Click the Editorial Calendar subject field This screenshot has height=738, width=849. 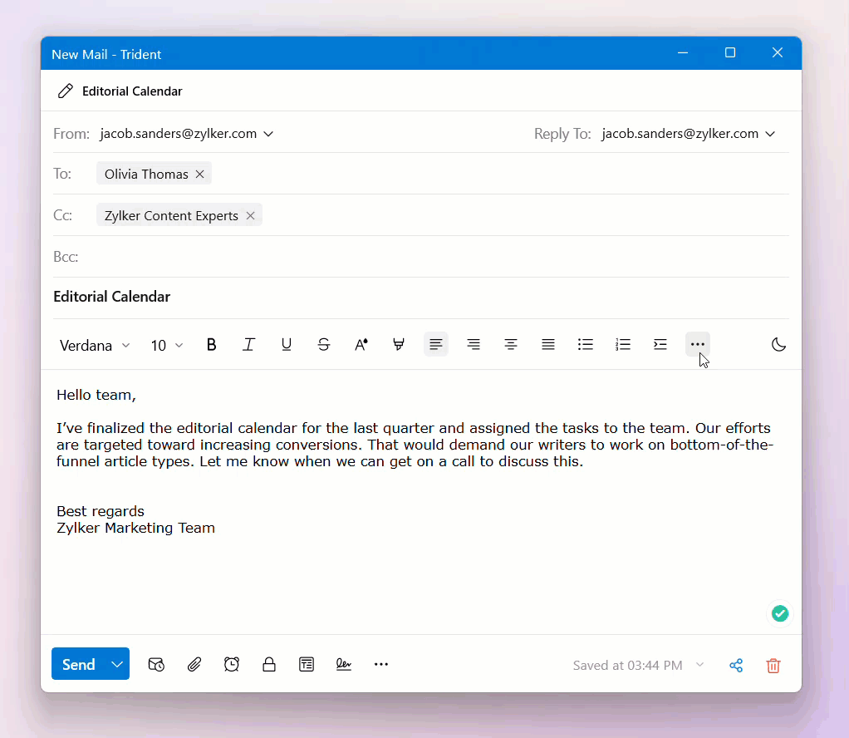pyautogui.click(x=420, y=297)
